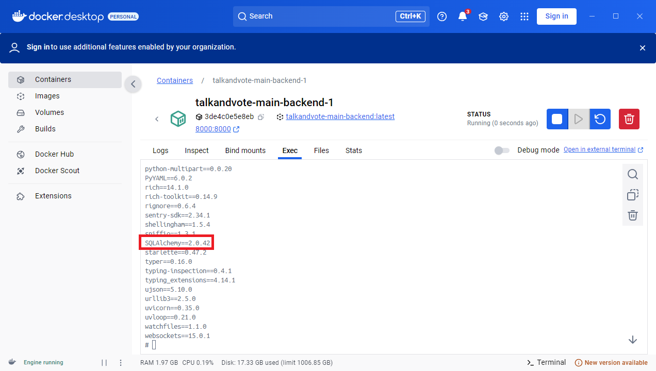Click the Containers breadcrumb link
656x371 pixels.
coord(175,80)
